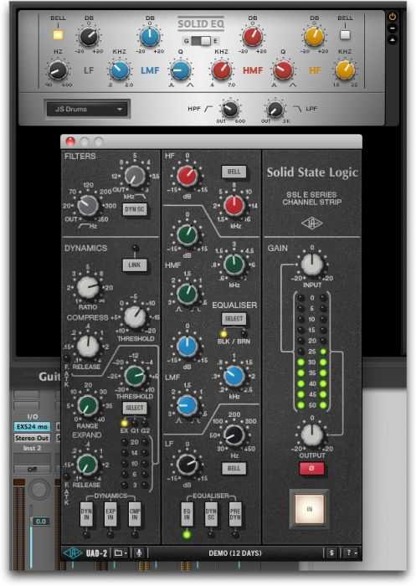Image resolution: width=416 pixels, height=586 pixels.
Task: Click the EQ IN button
Action: coord(187,515)
